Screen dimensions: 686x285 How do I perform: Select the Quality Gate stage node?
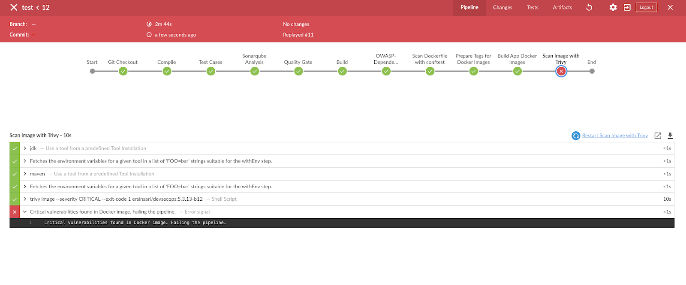(298, 71)
